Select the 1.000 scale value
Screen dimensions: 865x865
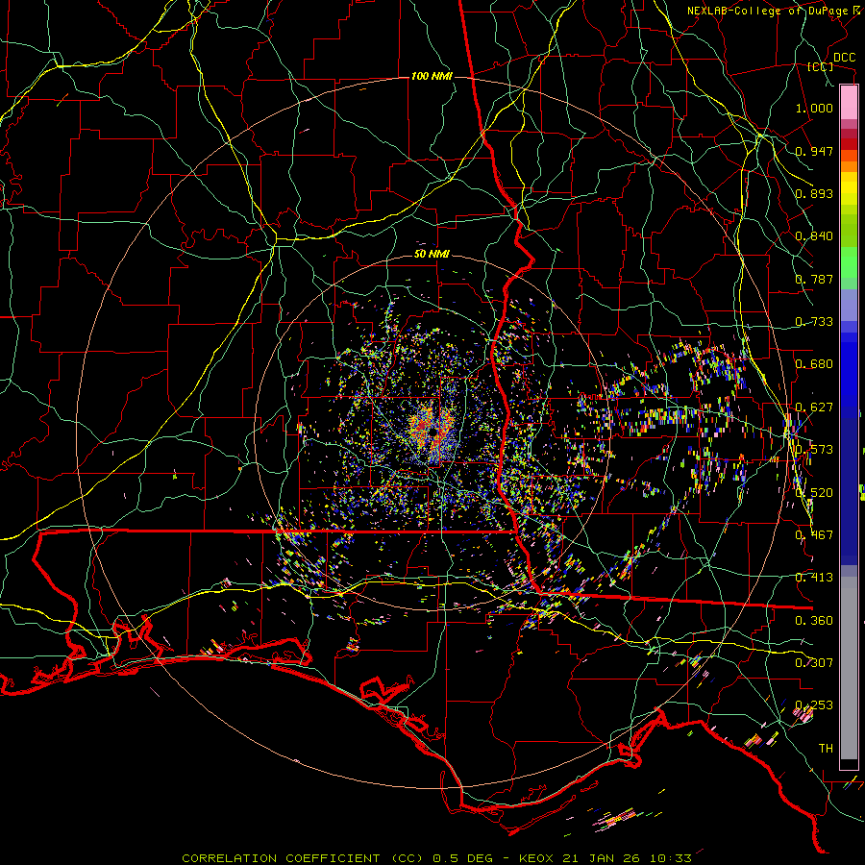point(814,108)
